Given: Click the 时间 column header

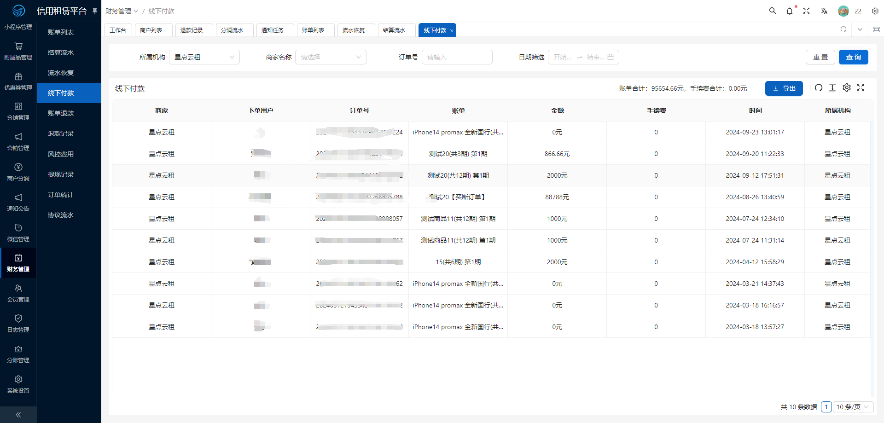Looking at the screenshot, I should pos(756,110).
